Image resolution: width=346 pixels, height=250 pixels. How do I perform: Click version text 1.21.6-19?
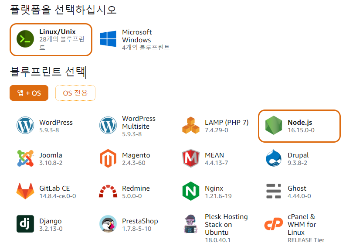point(218,196)
